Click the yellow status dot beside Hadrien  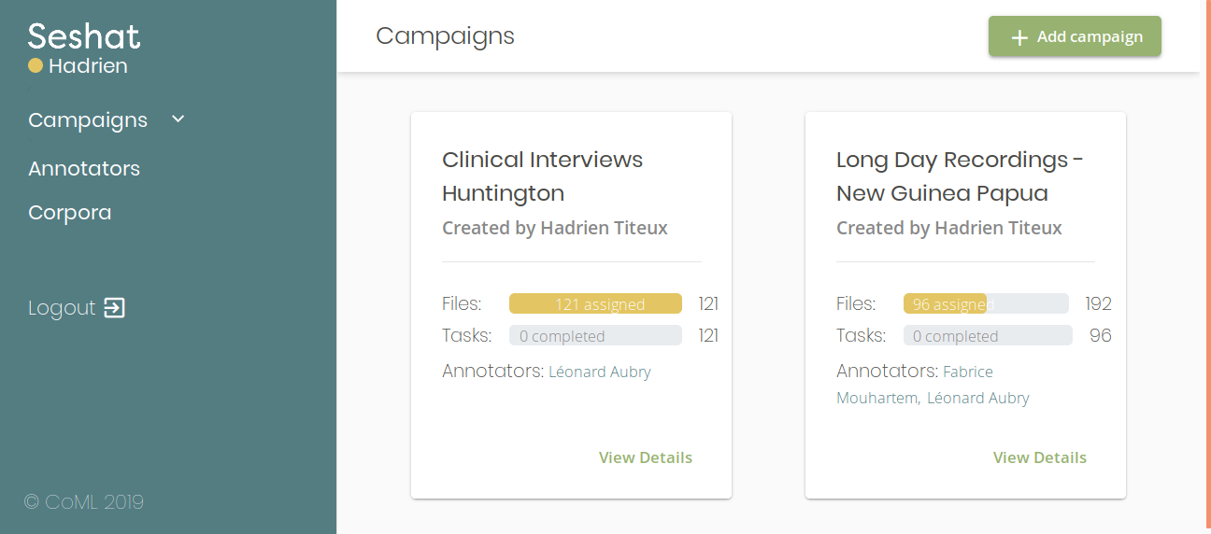36,66
